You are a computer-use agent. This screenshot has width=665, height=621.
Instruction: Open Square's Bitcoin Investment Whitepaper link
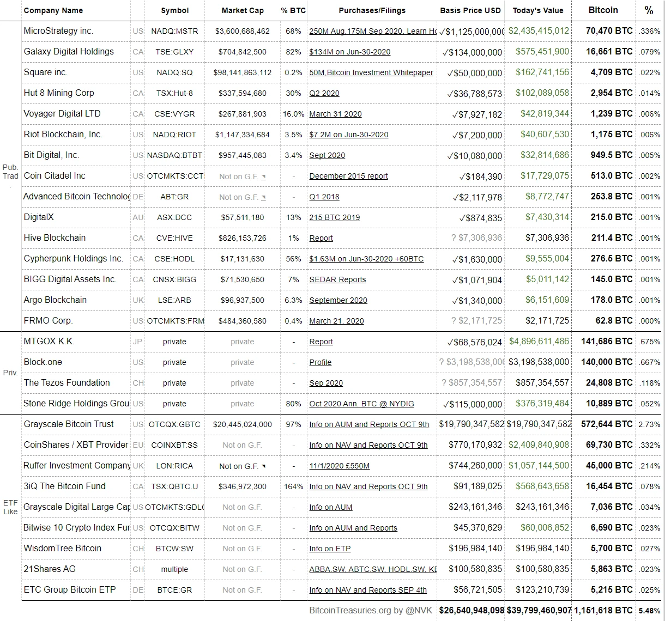pyautogui.click(x=371, y=72)
